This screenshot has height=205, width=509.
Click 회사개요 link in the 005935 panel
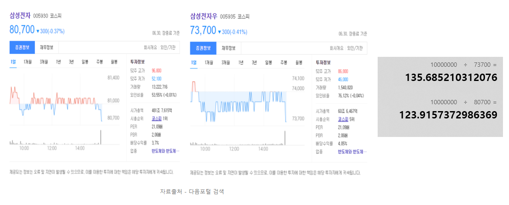337,48
